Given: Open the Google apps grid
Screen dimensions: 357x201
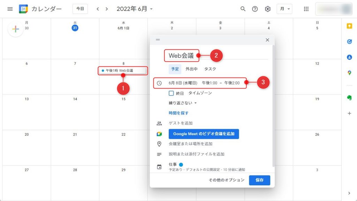Looking at the screenshot, I should (x=306, y=9).
